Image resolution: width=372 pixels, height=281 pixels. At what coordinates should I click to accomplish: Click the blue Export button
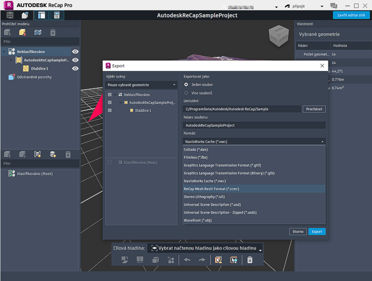(x=317, y=232)
